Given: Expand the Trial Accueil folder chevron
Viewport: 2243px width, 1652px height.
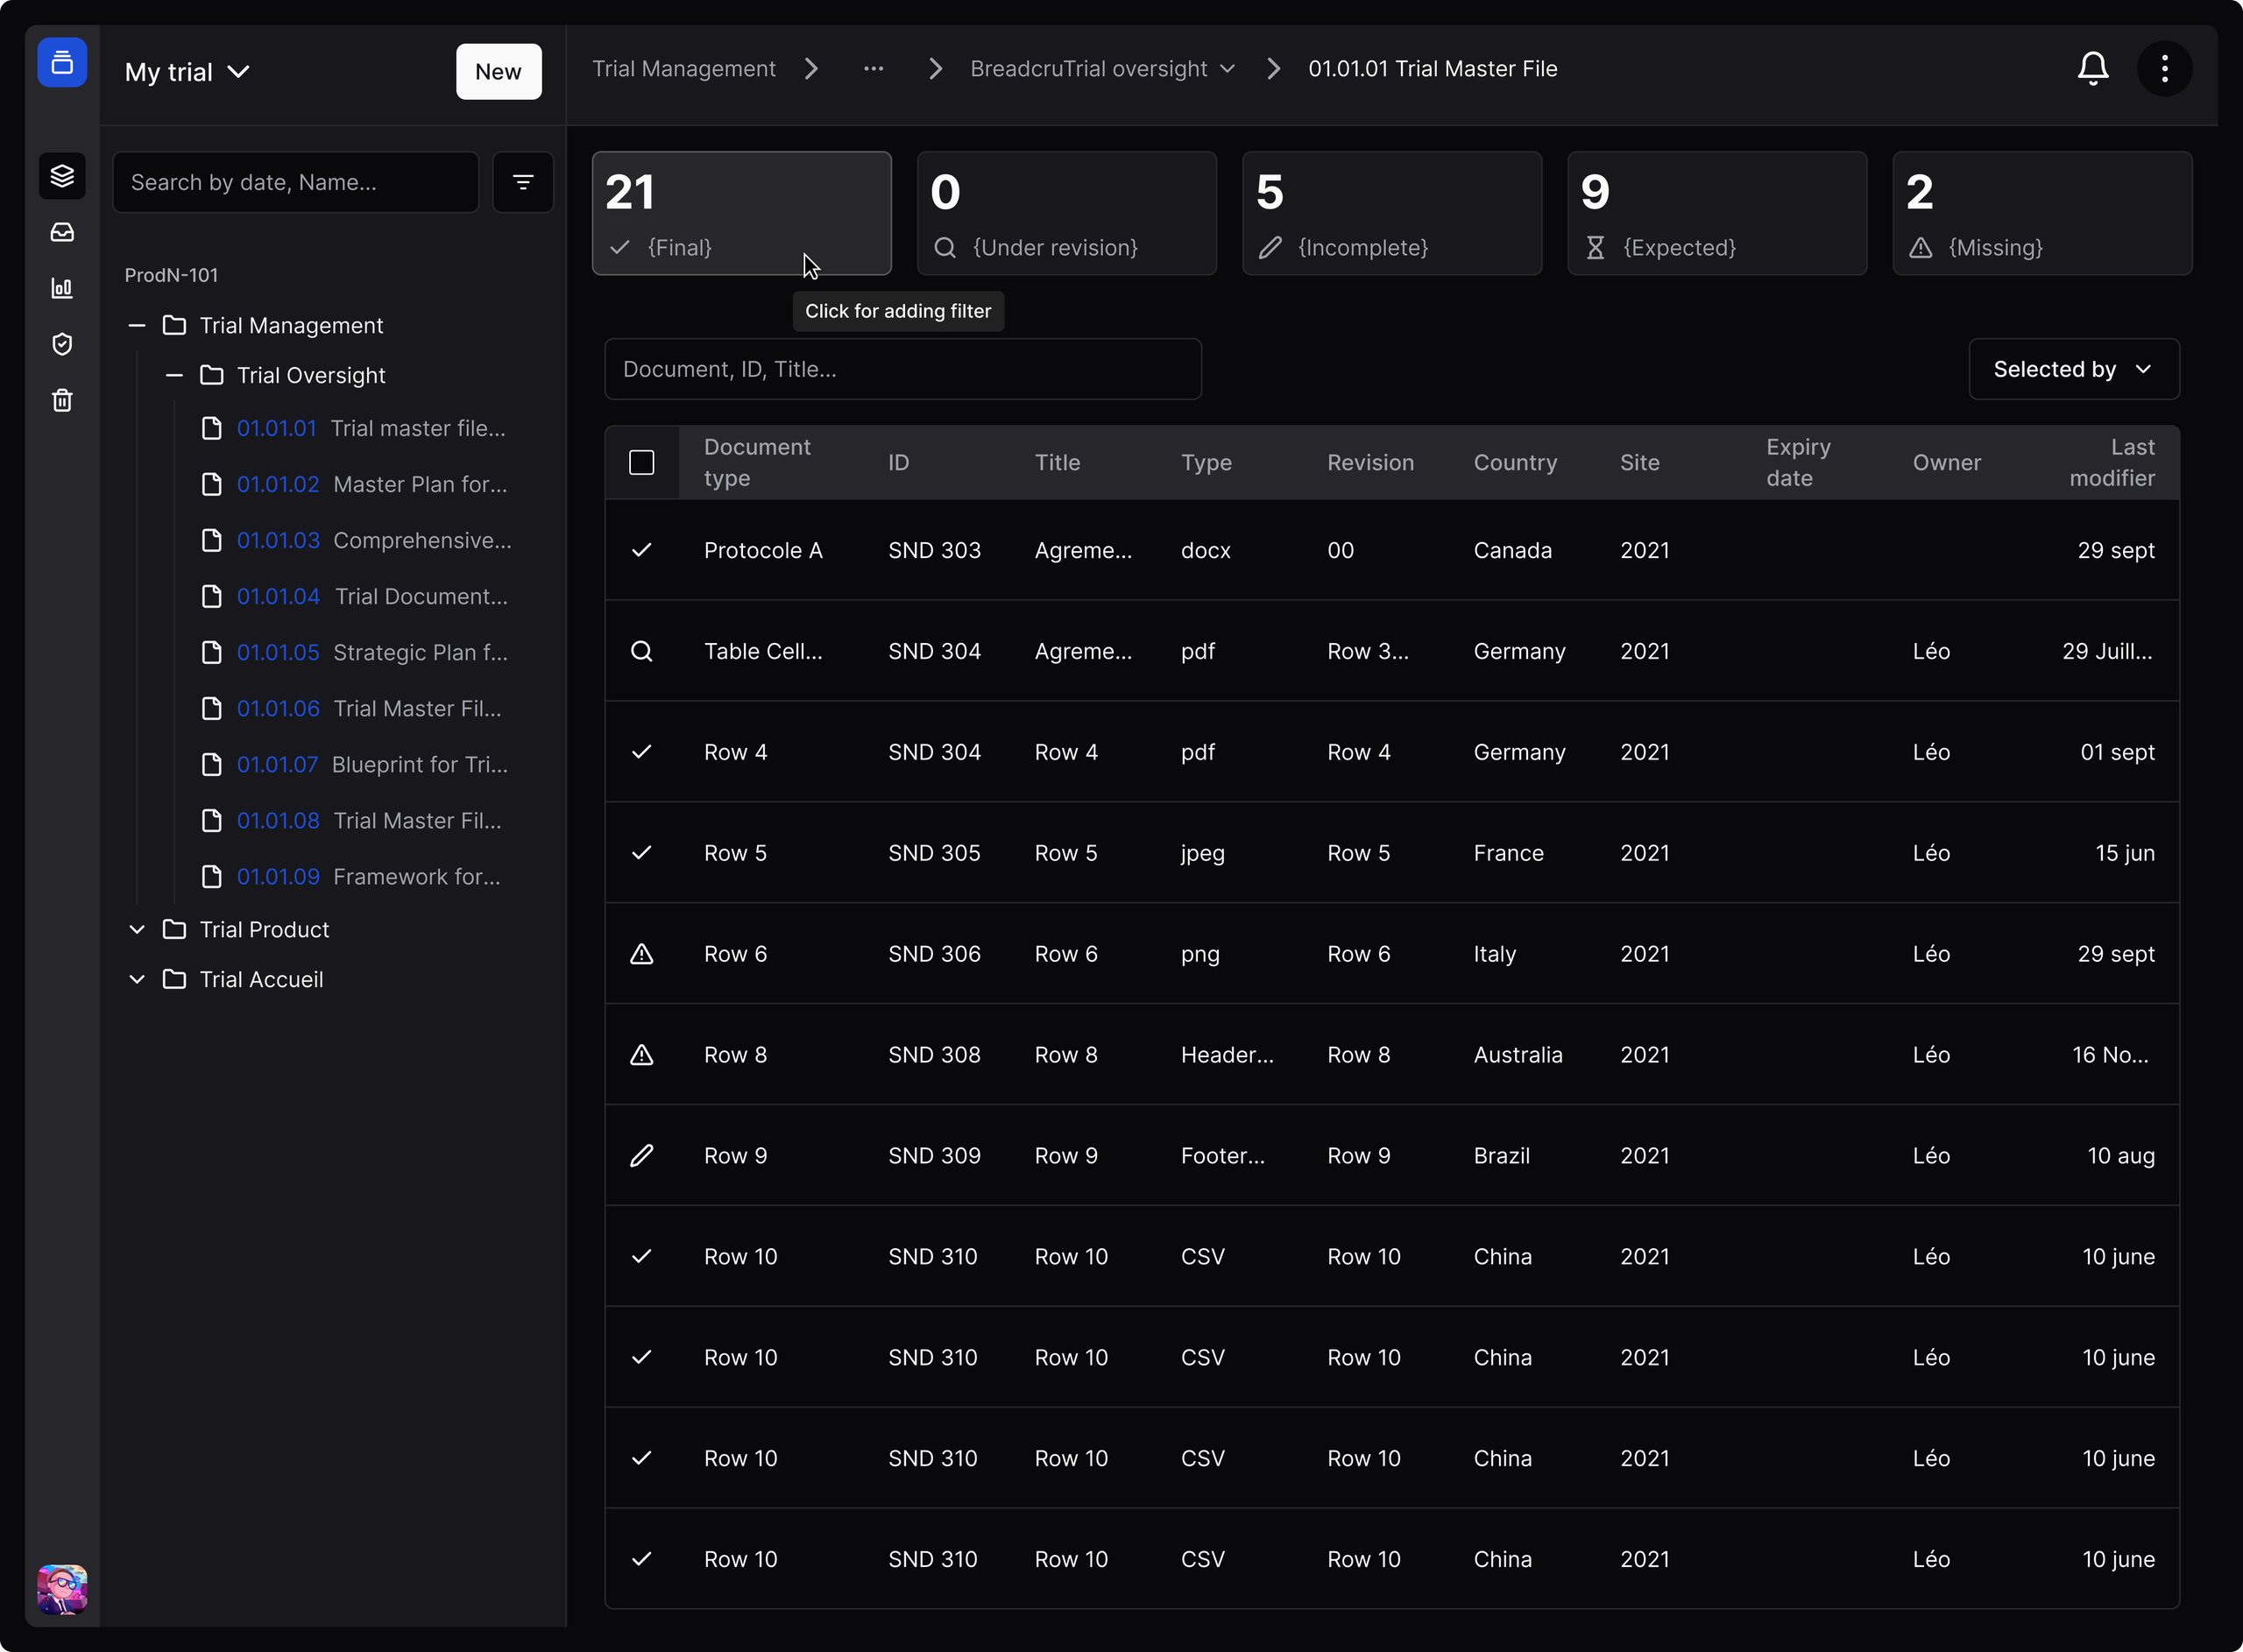Looking at the screenshot, I should (137, 979).
